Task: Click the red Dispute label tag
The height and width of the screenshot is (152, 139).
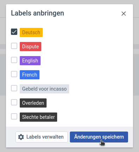Action: [30, 47]
